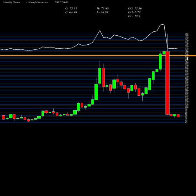Click the tallest red candlestick body
Image resolution: width=196 pixels, height=196 pixels.
(x=167, y=83)
